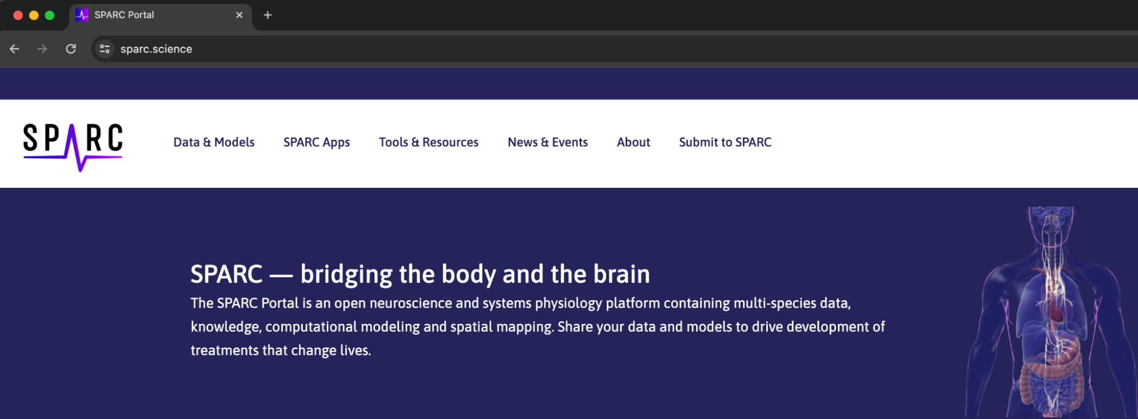Screen dimensions: 1138x419
Task: Click the heading 'SPARC — bridging the body and the brain'
Action: tap(420, 274)
